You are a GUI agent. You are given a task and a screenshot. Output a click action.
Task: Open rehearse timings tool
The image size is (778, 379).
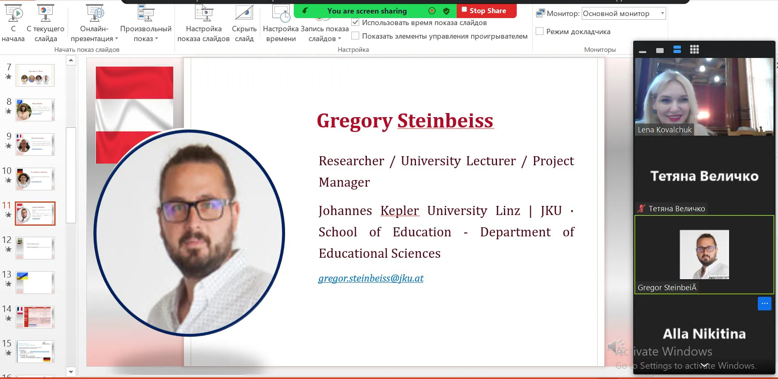click(x=281, y=14)
